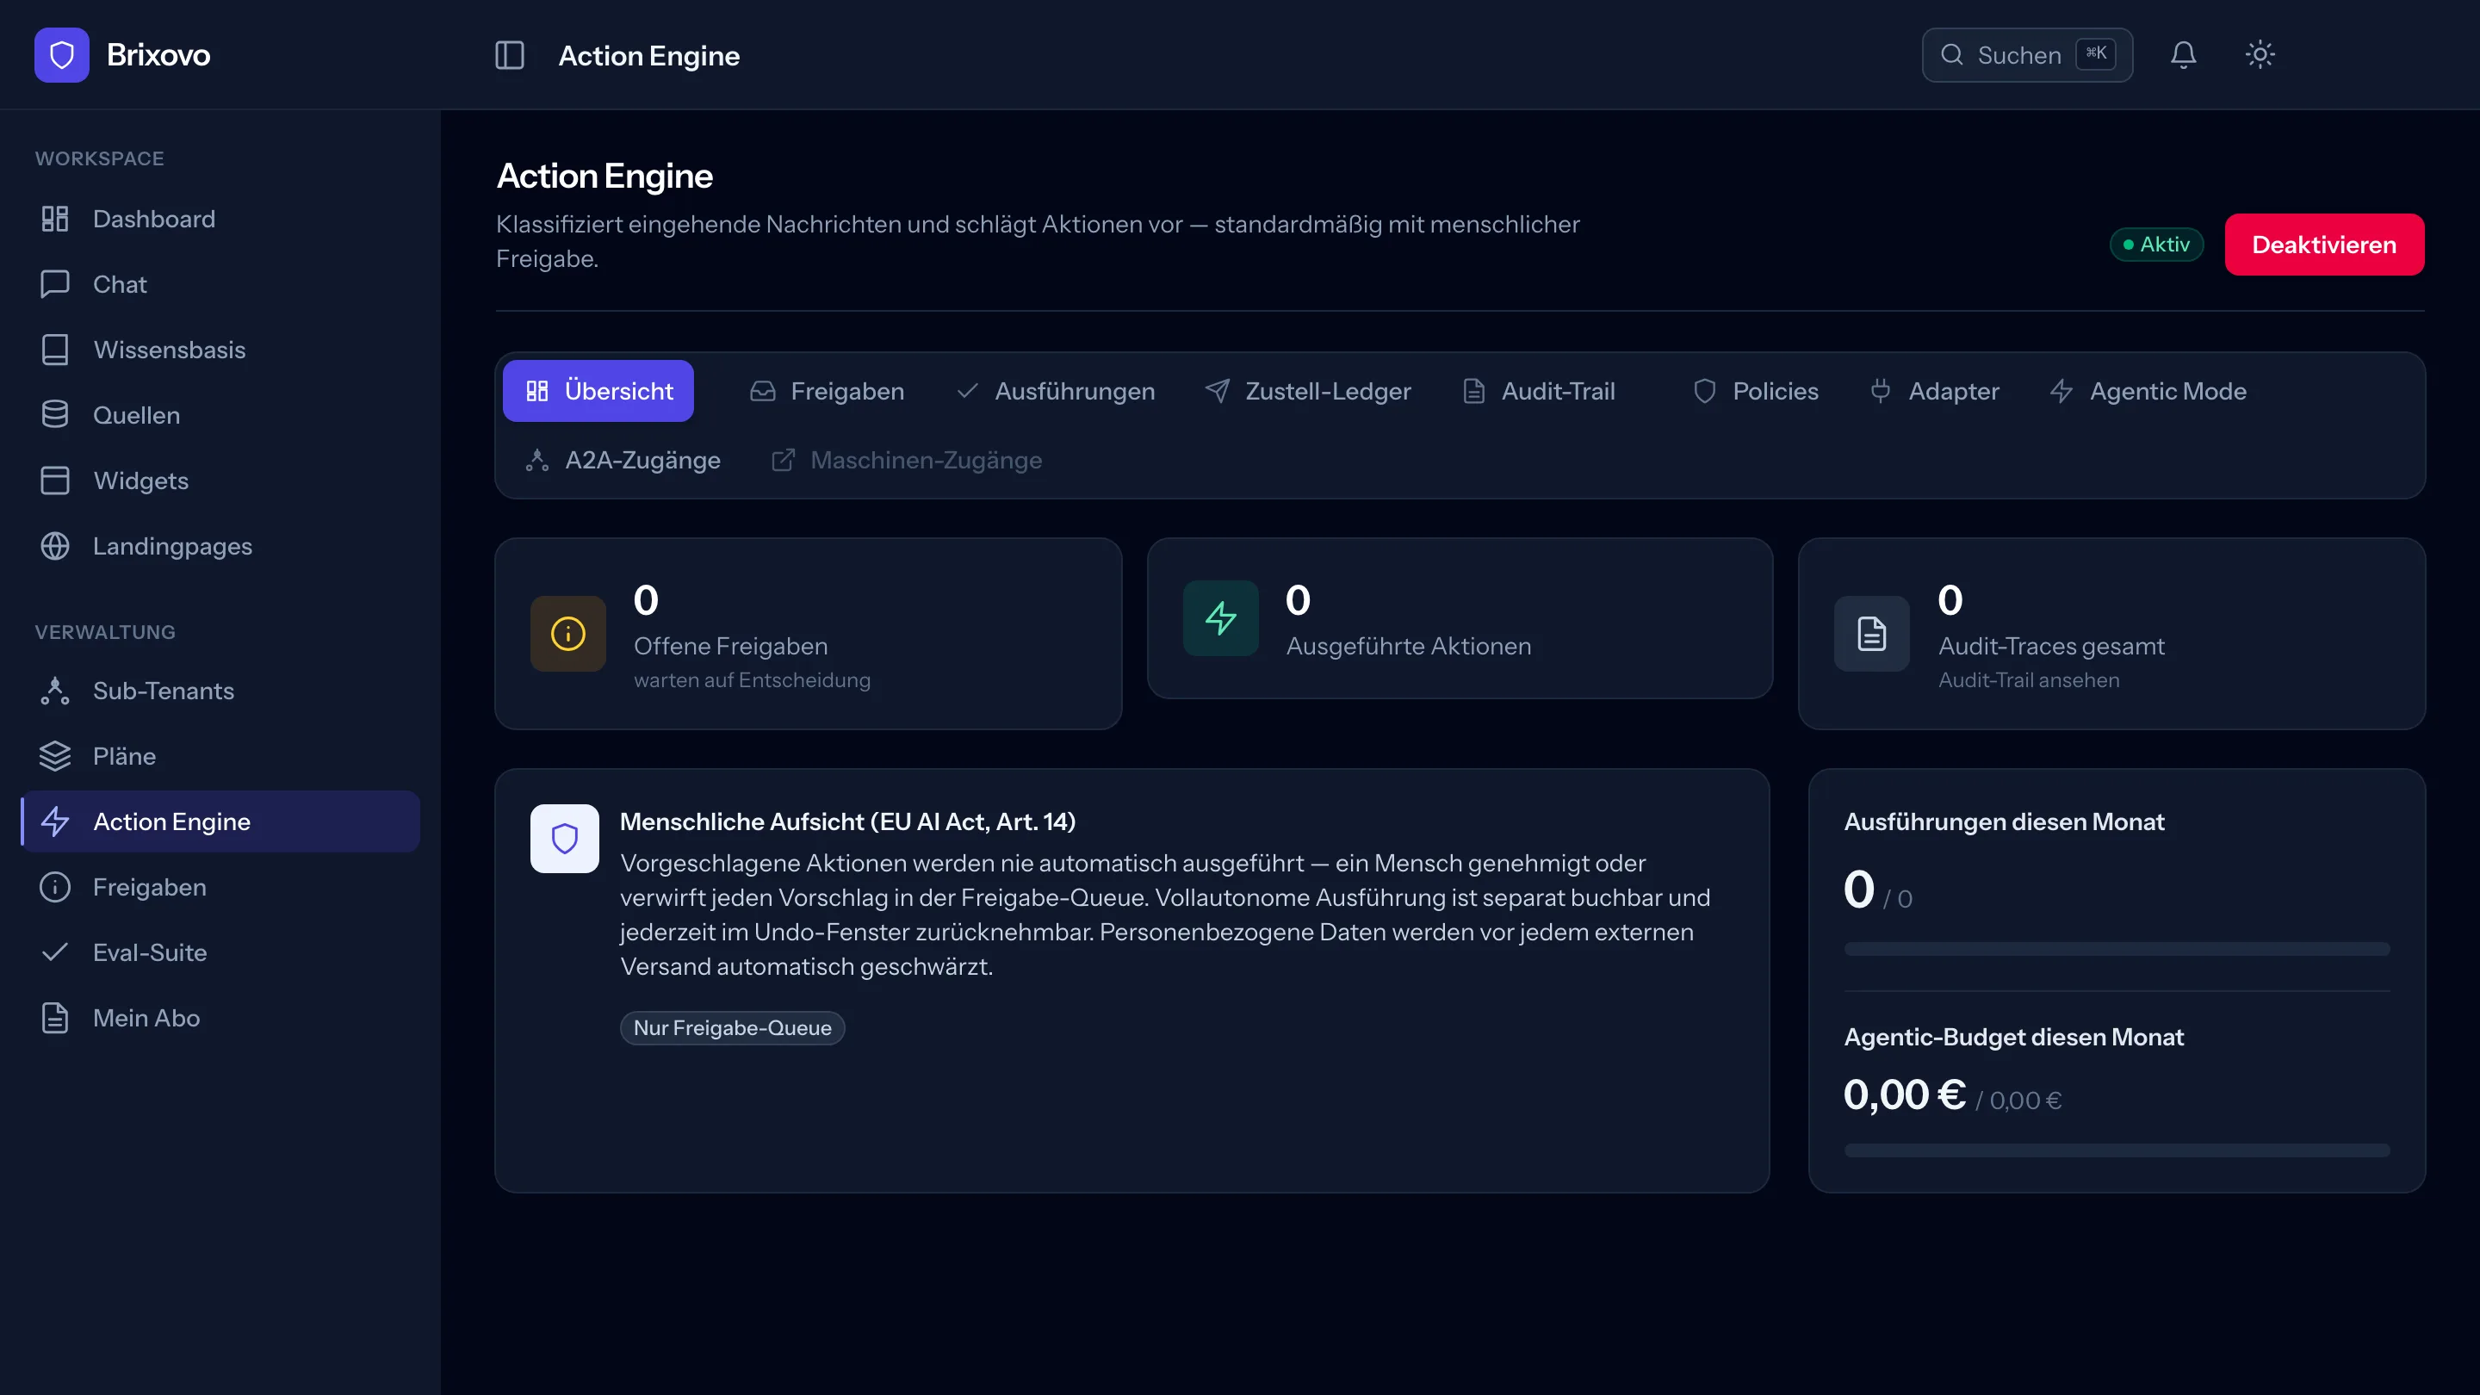Click the yellow info icon on Offene Freigaben card
Screen dimensions: 2480x1395
coord(568,634)
